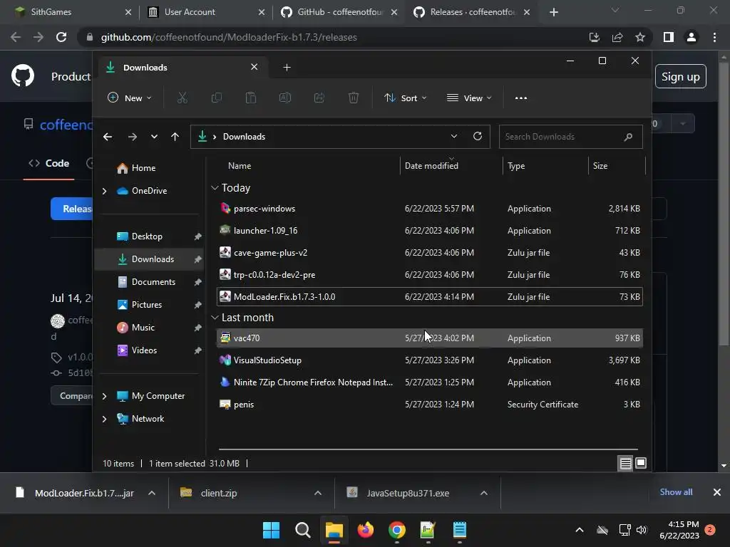Click Sign up on GitHub
This screenshot has width=730, height=547.
[x=681, y=76]
